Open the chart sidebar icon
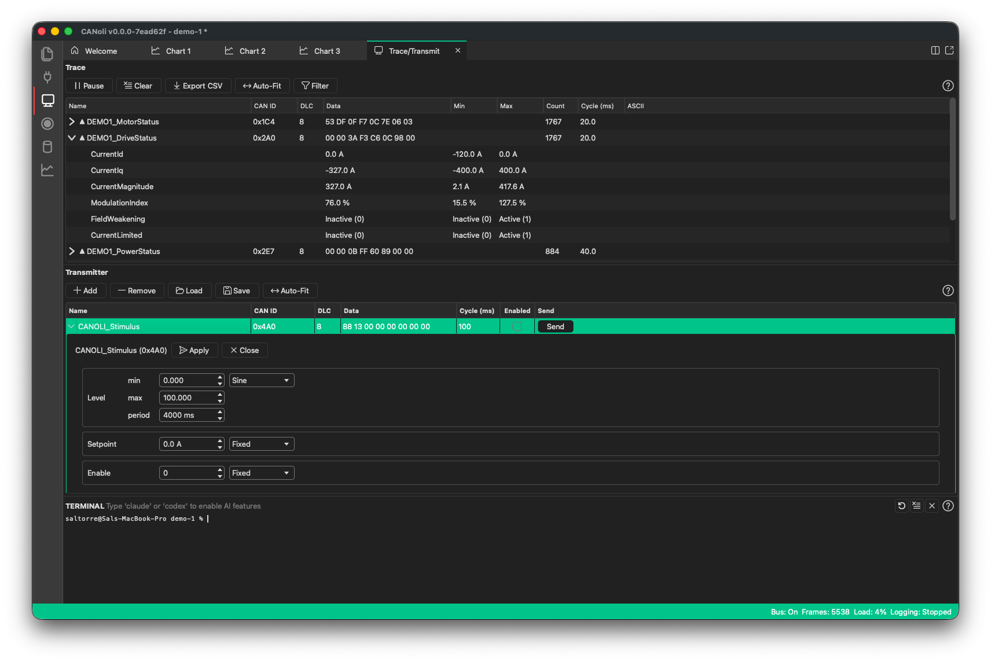Viewport: 991px width, 662px height. coord(47,170)
